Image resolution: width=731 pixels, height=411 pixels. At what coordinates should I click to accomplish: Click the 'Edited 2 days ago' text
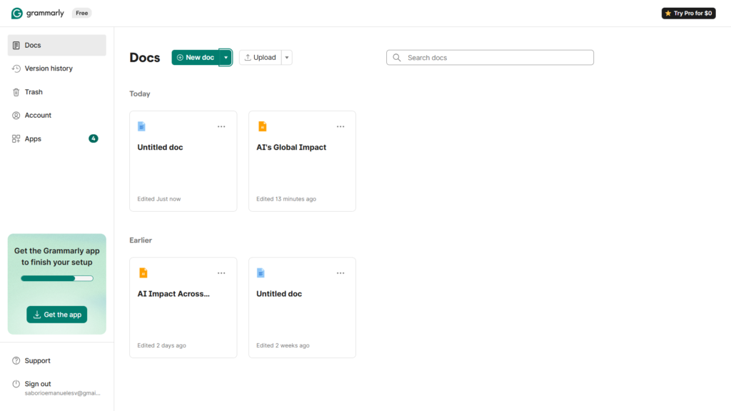point(162,346)
